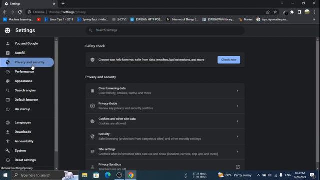The image size is (320, 180).
Task: Select Autofill in sidebar
Action: 27,53
